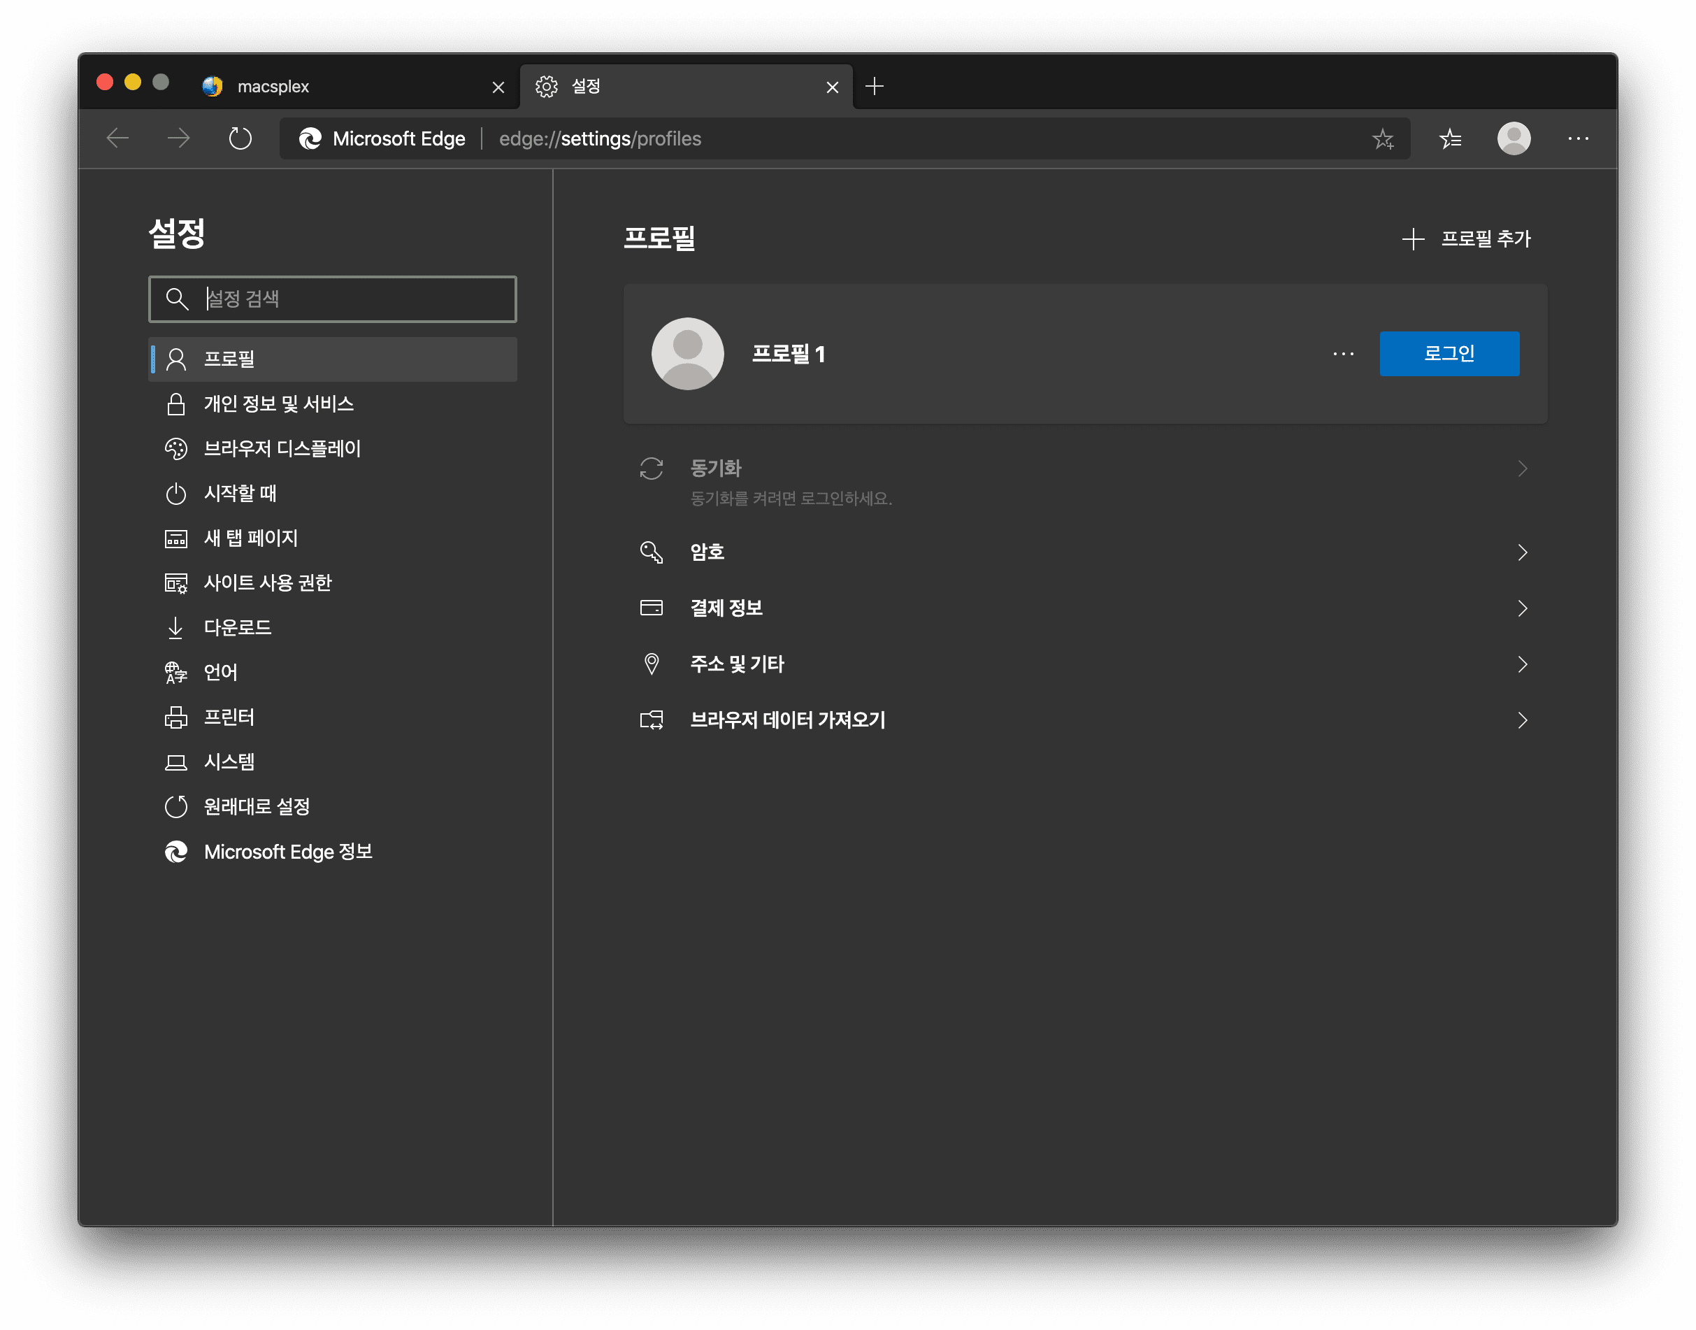1696x1330 pixels.
Task: Open Microsoft Edge 정보 page
Action: pyautogui.click(x=332, y=852)
